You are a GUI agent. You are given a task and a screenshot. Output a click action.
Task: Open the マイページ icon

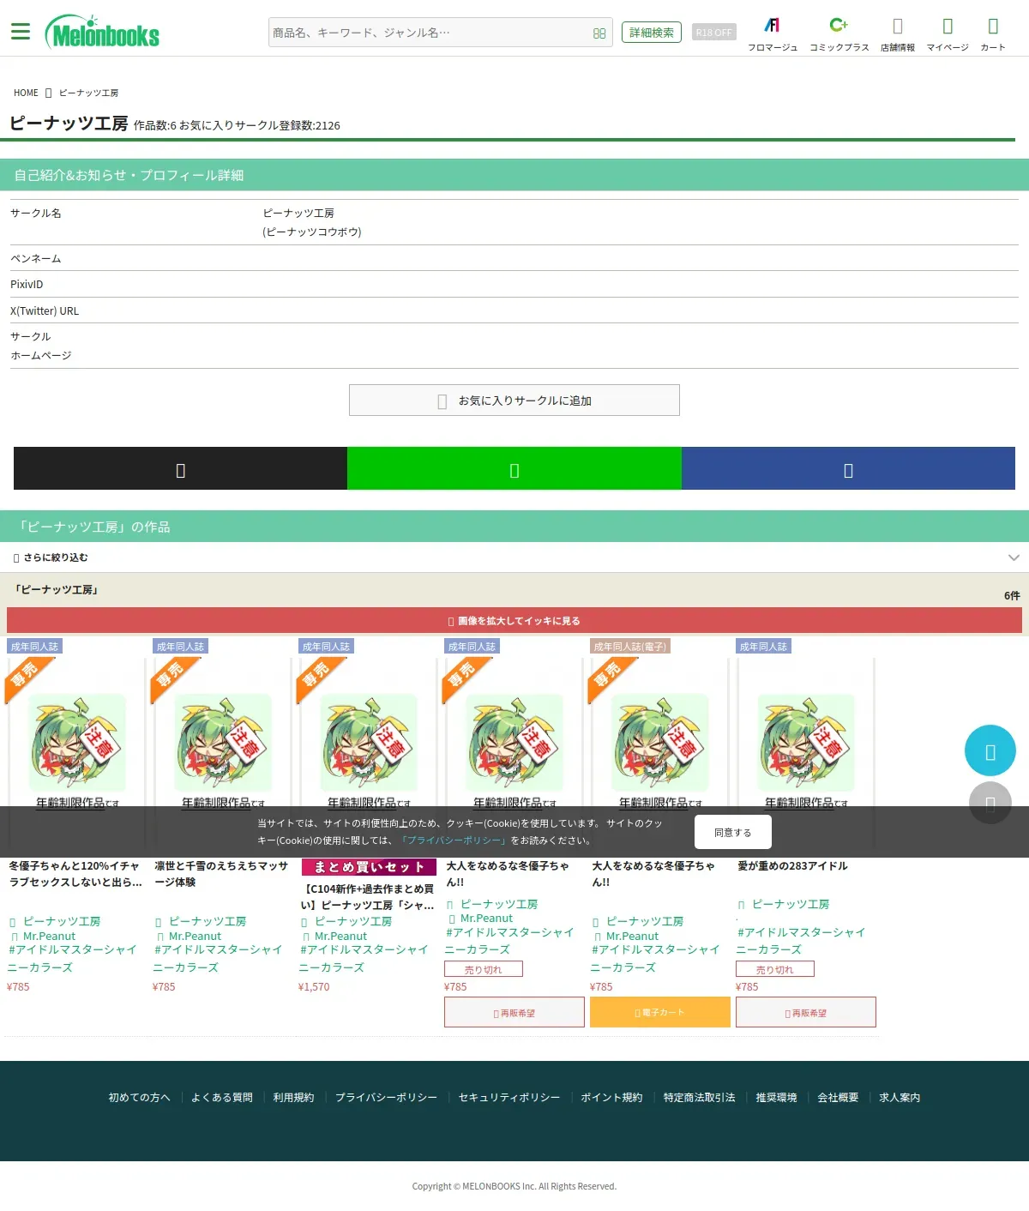tap(948, 34)
